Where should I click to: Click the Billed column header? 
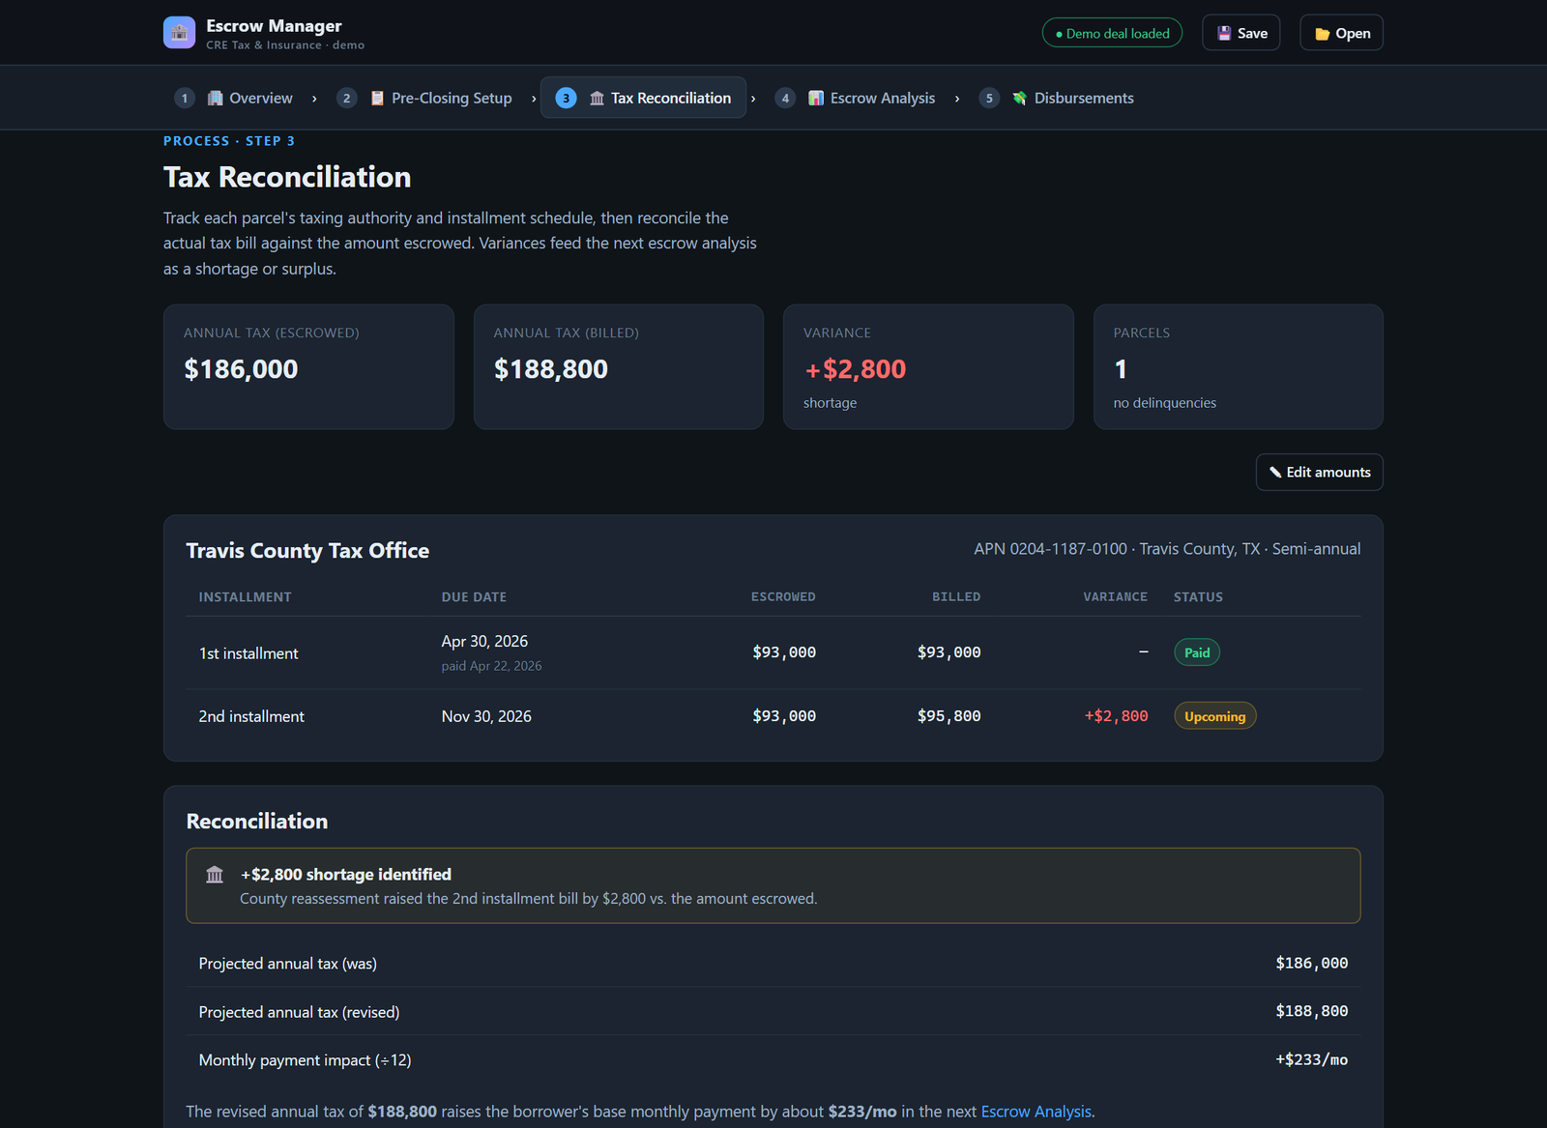click(956, 597)
